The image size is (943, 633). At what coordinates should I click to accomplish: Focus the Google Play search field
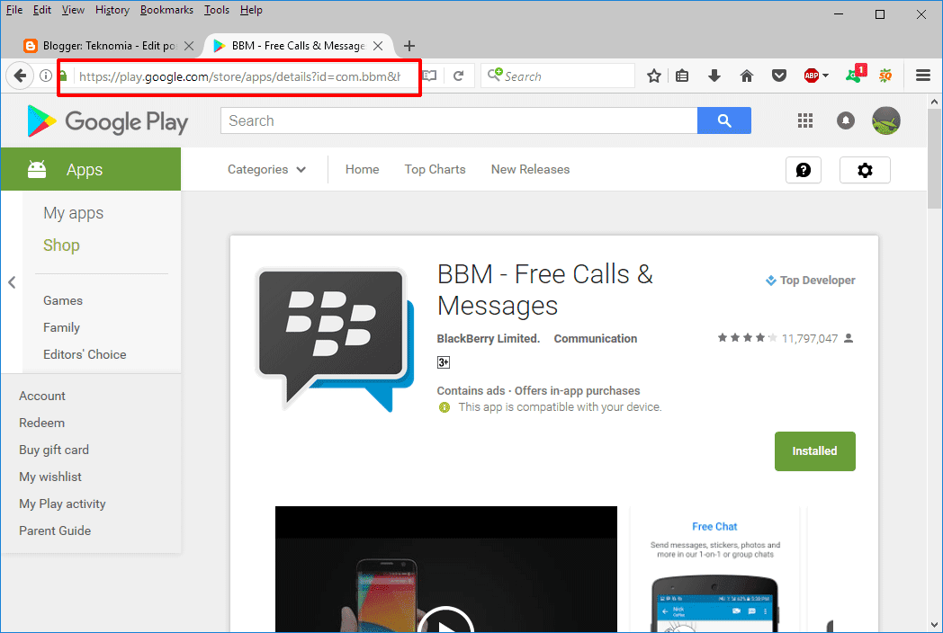tap(459, 120)
